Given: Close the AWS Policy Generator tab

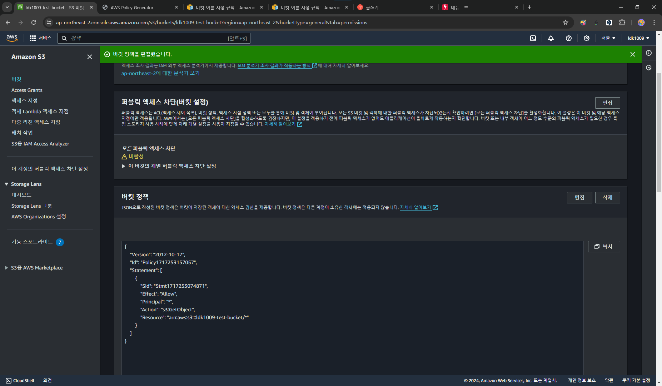Looking at the screenshot, I should coord(176,7).
